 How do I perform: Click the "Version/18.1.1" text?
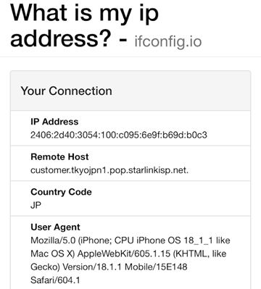[x=92, y=267]
